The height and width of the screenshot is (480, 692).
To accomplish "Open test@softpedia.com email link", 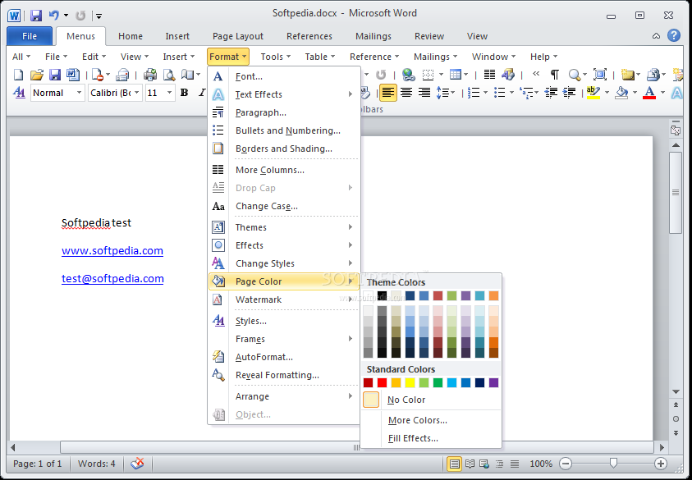I will pos(112,278).
